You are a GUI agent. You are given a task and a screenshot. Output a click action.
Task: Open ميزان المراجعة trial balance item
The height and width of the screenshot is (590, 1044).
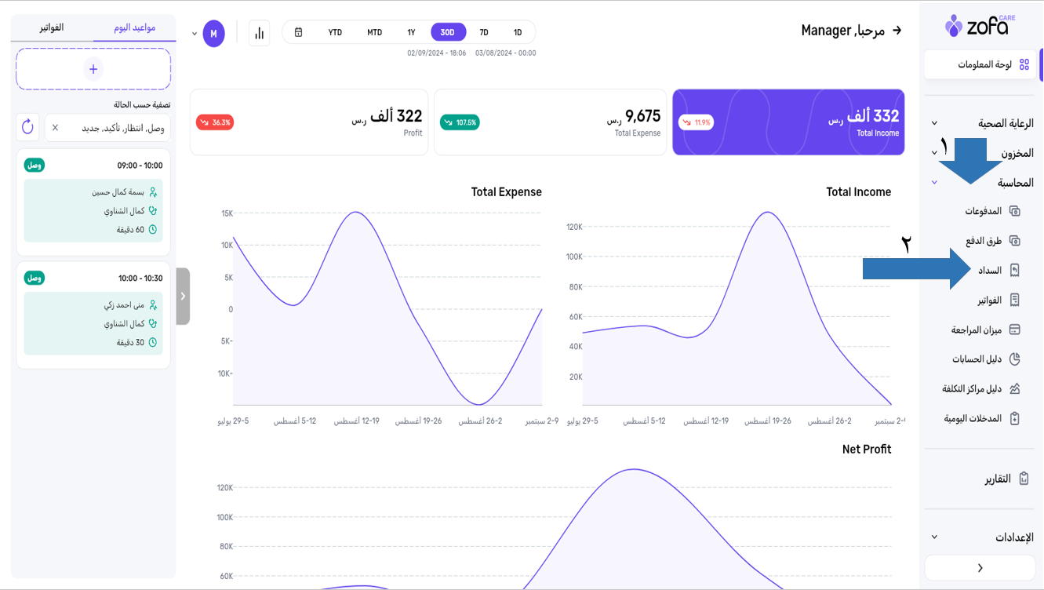tap(984, 330)
